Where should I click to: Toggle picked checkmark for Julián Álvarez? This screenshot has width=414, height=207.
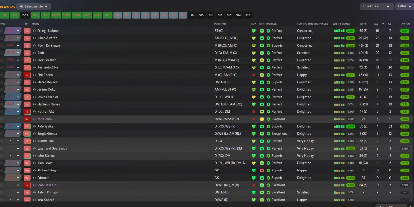(x=2, y=38)
